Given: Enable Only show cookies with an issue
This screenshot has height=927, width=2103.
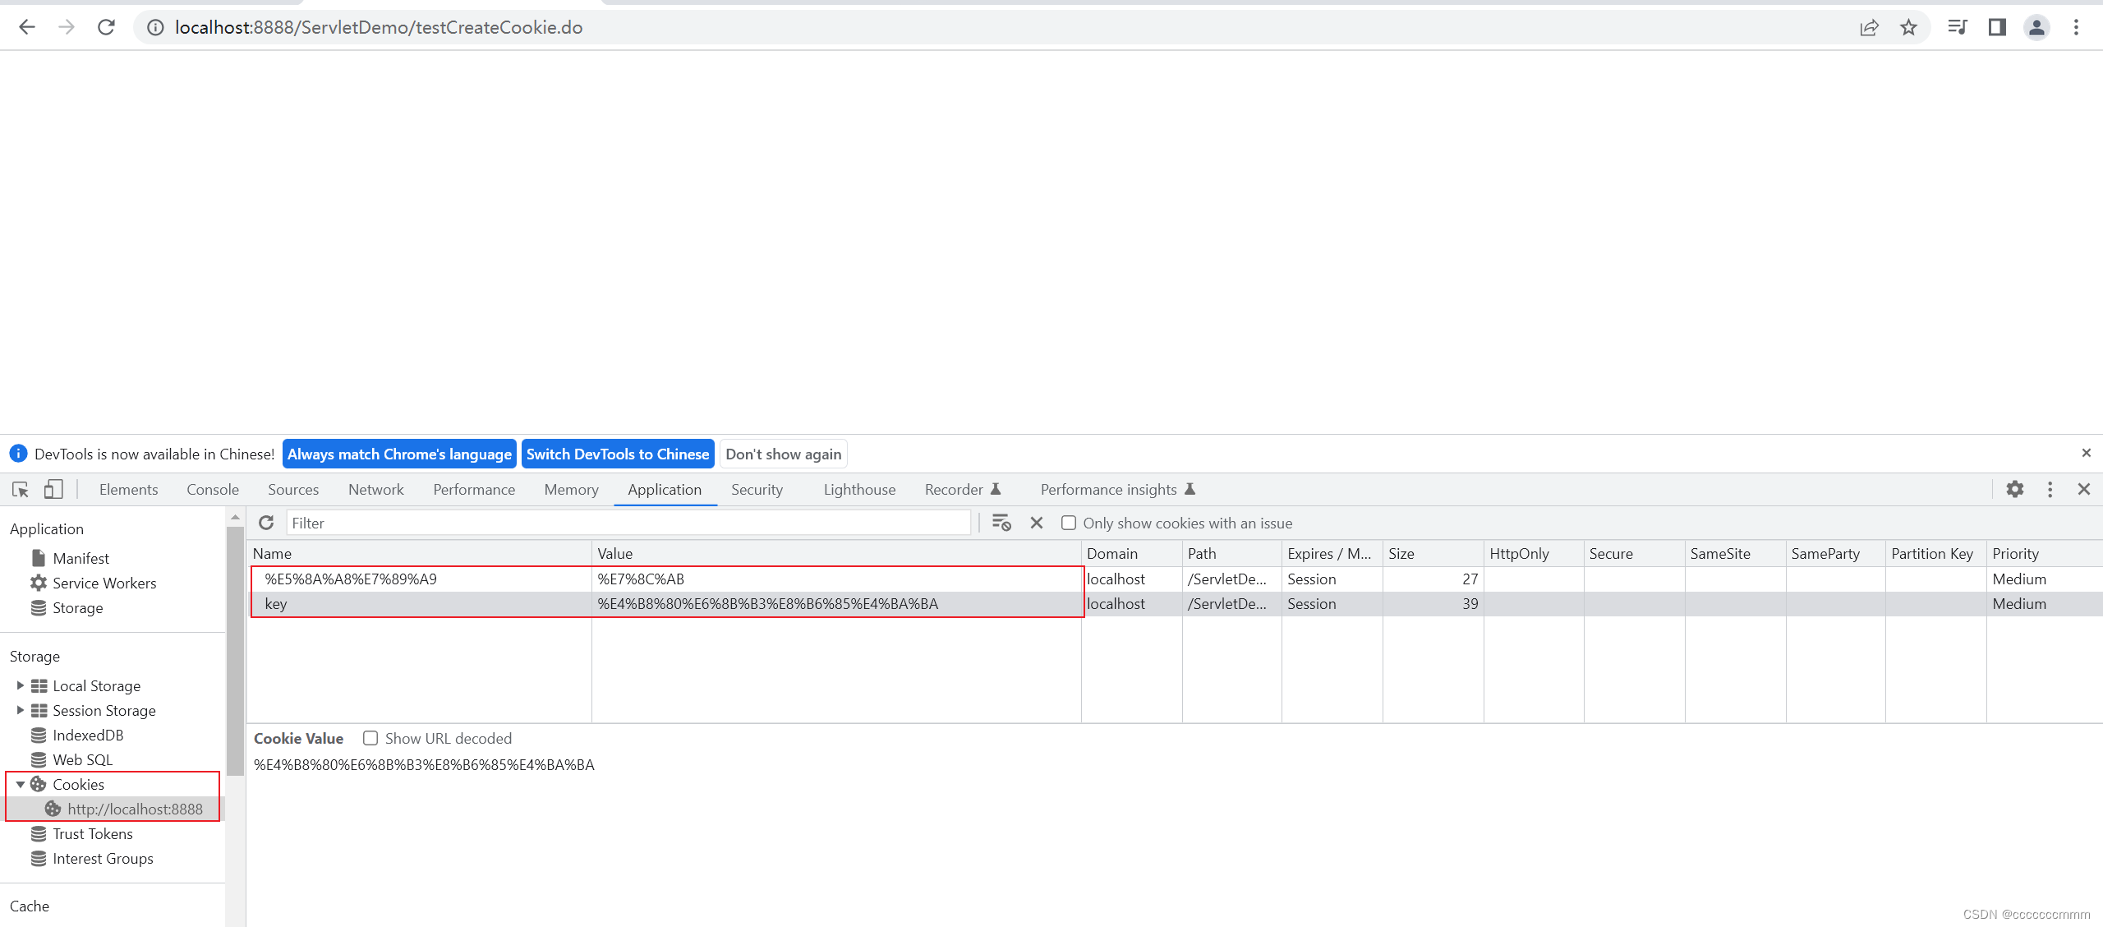Looking at the screenshot, I should (1069, 523).
